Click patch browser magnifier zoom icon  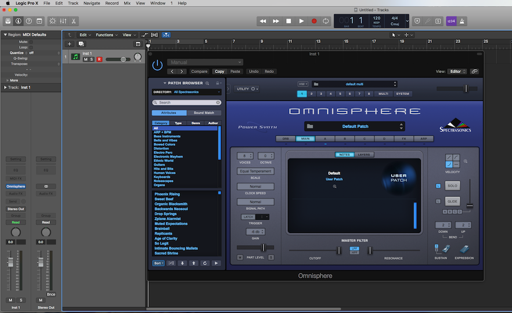click(207, 83)
